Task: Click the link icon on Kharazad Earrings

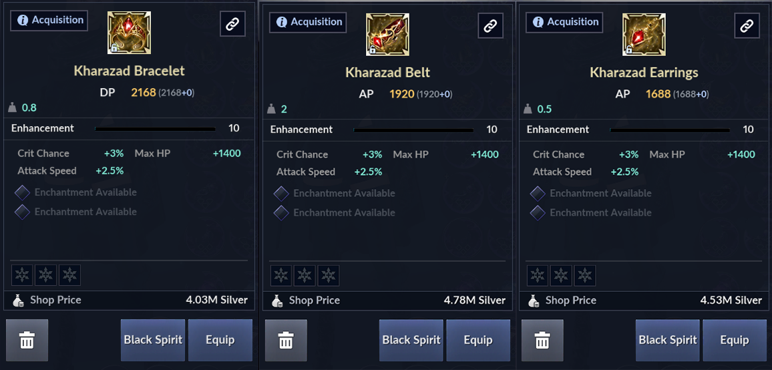Action: tap(747, 27)
